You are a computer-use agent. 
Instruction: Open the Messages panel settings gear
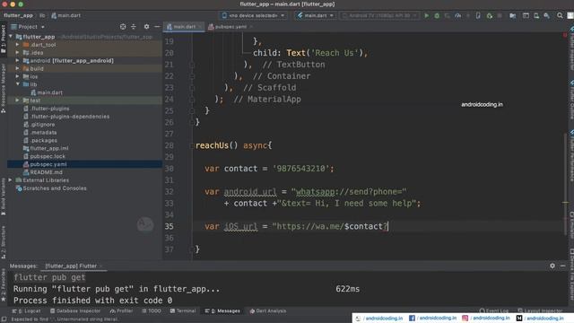[x=552, y=266]
